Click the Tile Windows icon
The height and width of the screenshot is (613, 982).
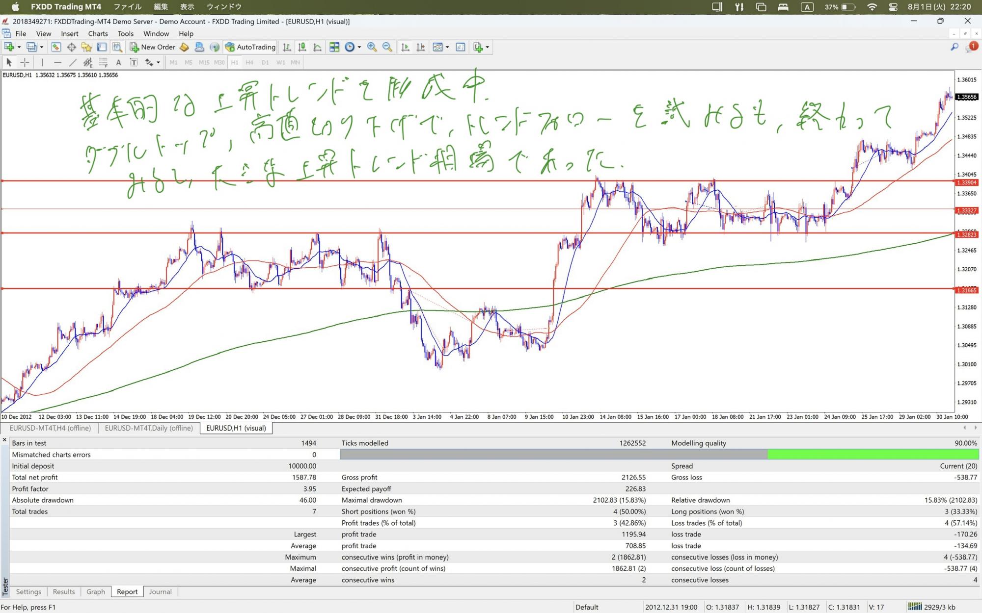[334, 47]
